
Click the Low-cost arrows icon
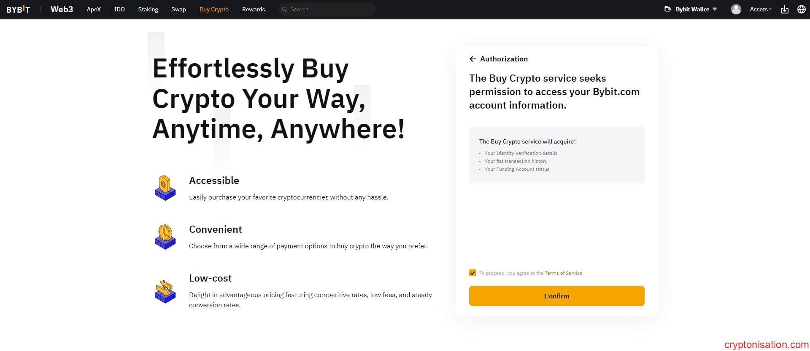click(165, 291)
